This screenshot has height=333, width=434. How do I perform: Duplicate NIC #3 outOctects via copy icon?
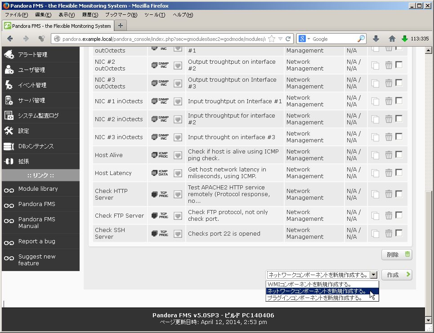click(376, 83)
